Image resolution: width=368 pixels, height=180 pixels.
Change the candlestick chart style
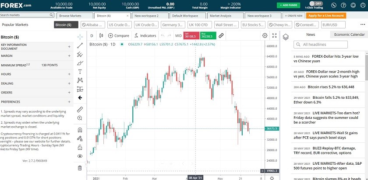pos(101,35)
